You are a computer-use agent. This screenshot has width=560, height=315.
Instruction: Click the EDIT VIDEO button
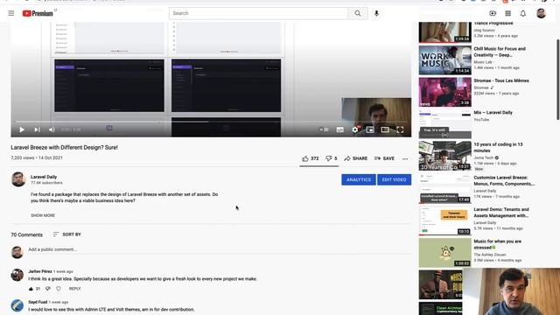395,179
